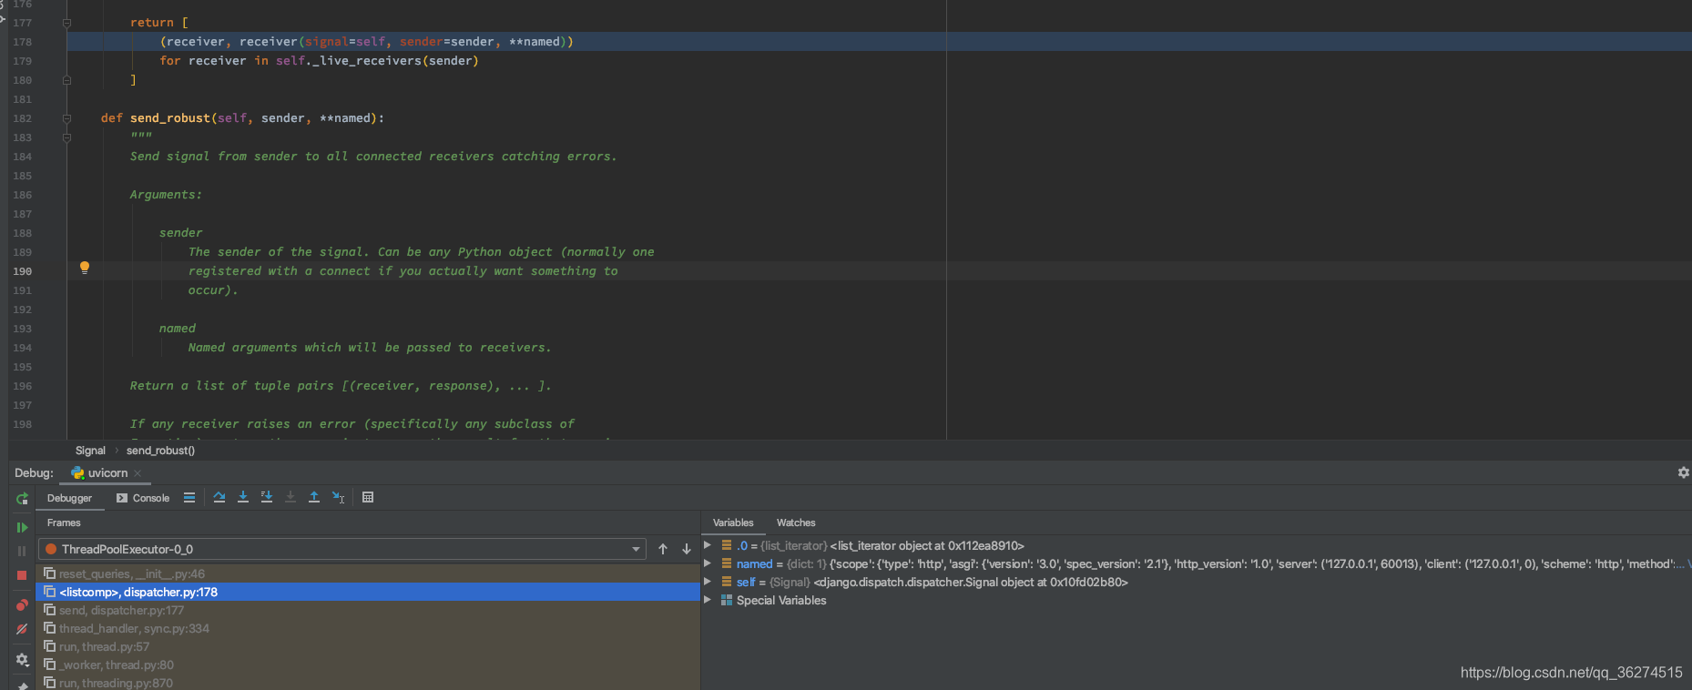Open Evaluate Expression calculator
The height and width of the screenshot is (690, 1692).
(x=368, y=497)
